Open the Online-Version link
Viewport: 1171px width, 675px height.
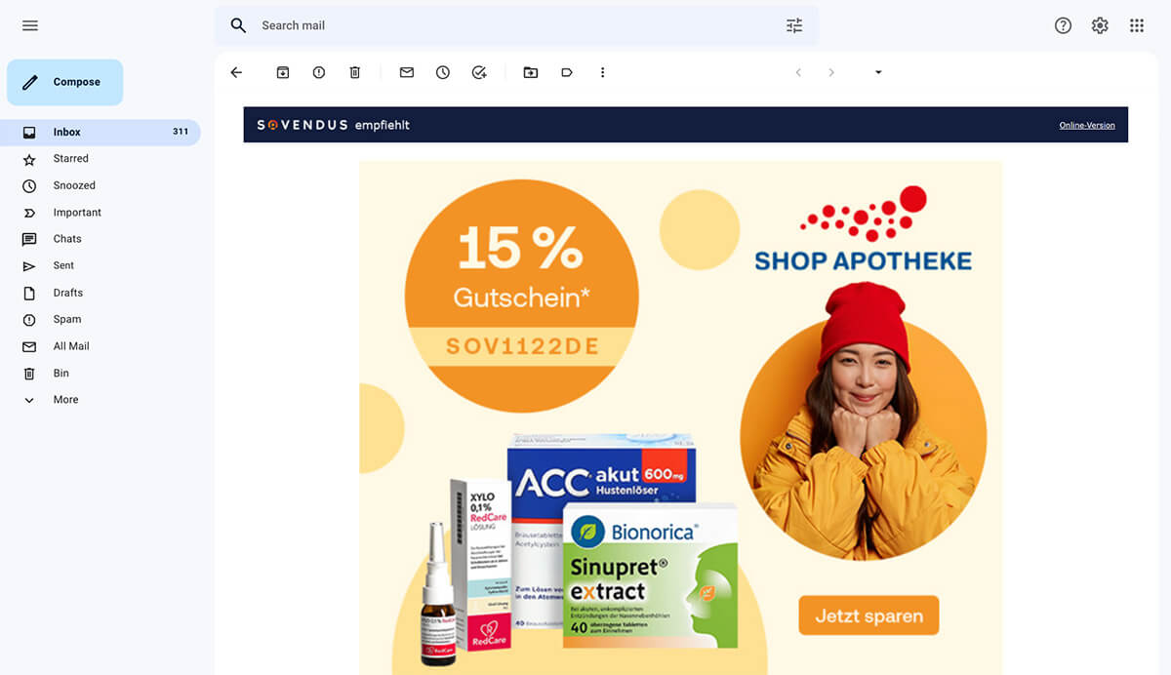tap(1087, 125)
